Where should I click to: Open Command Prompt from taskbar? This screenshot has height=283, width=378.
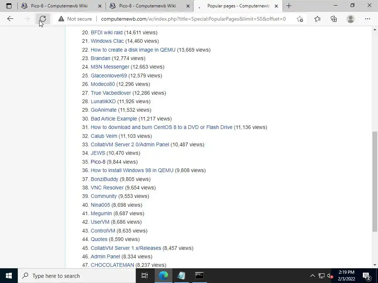(199, 276)
